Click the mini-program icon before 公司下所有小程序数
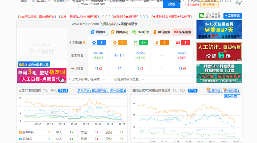Viewport: 257px width, 143px height. coord(70,79)
